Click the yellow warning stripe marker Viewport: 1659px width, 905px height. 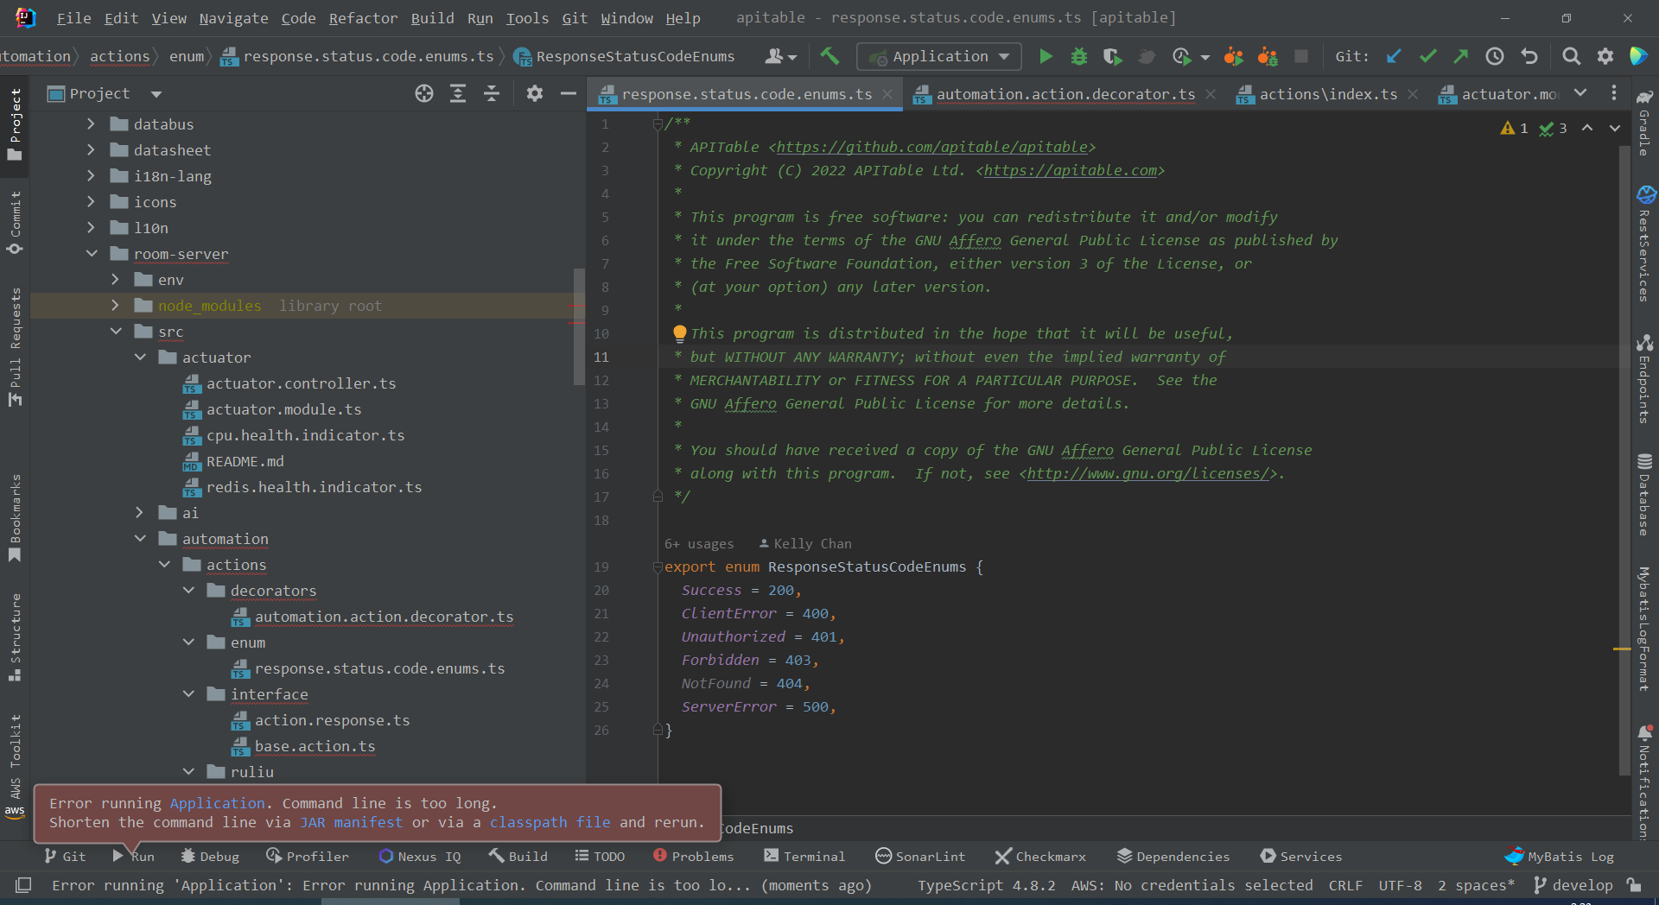(1622, 649)
